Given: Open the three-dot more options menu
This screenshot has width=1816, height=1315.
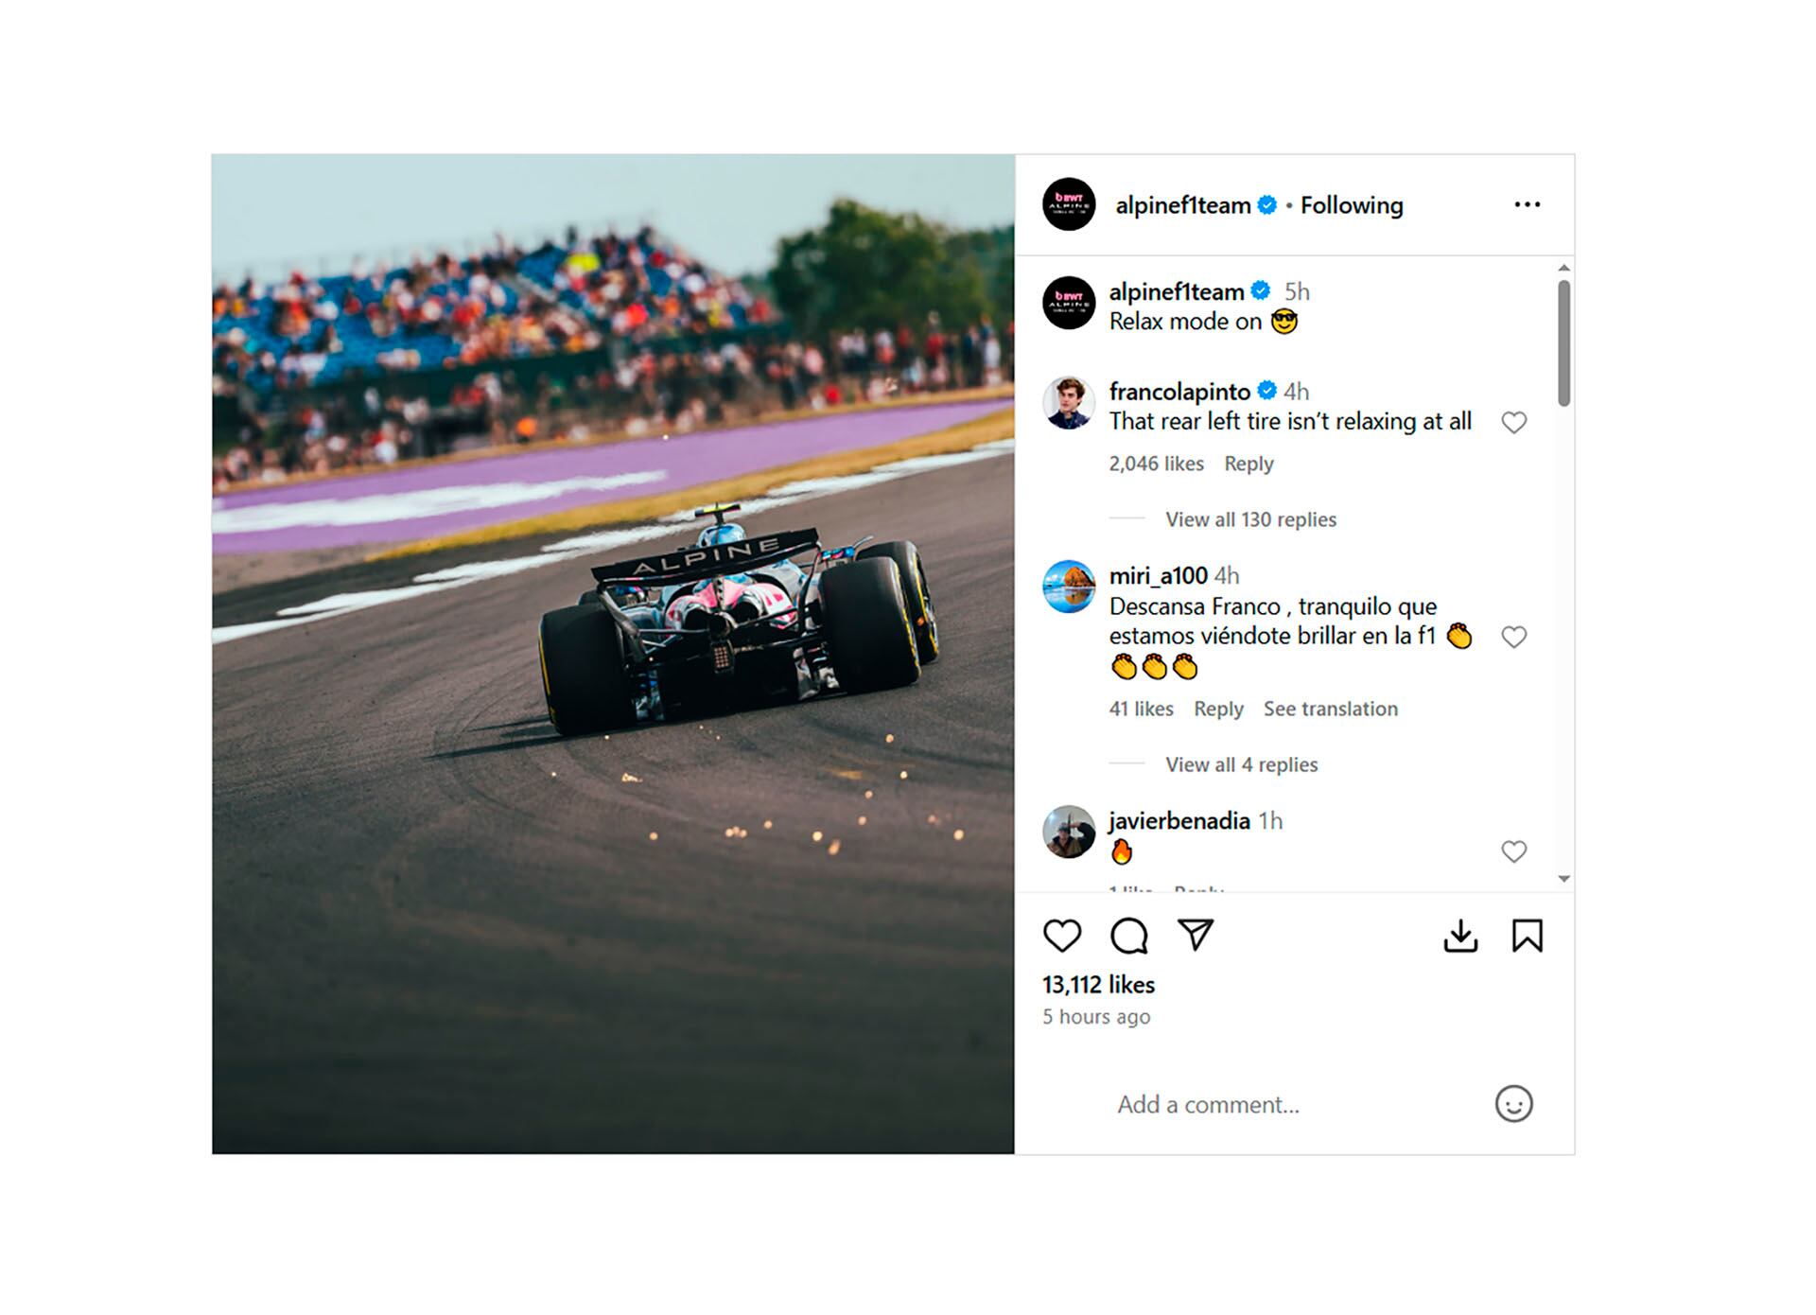Looking at the screenshot, I should (1527, 204).
